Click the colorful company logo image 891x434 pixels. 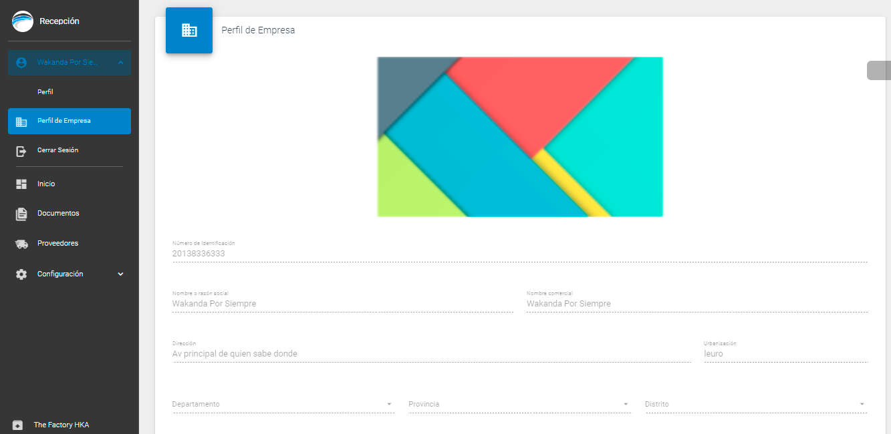click(x=520, y=137)
